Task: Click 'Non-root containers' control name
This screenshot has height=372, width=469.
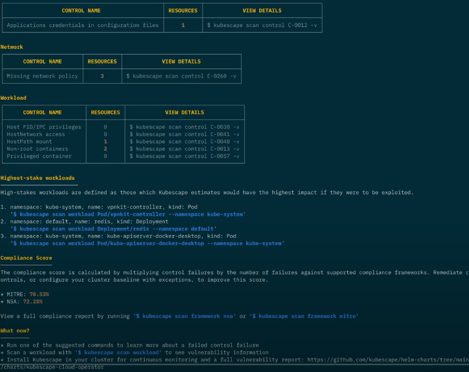Action: (38, 149)
